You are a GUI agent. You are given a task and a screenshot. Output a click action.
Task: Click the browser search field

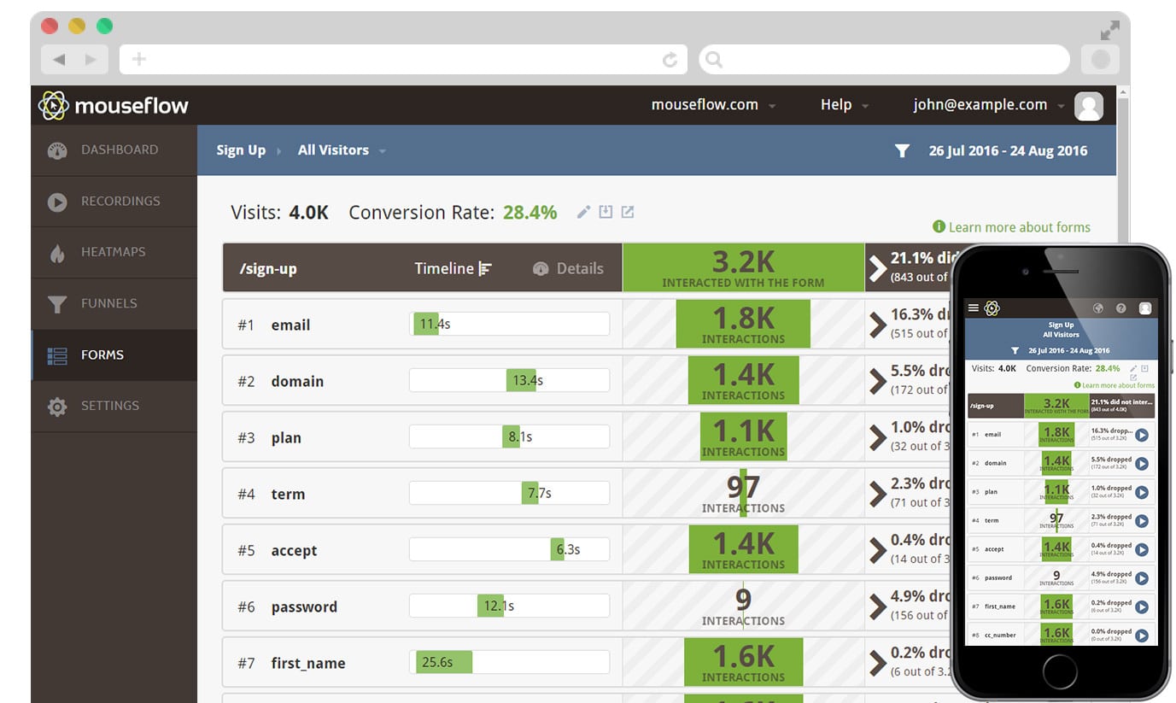point(884,60)
